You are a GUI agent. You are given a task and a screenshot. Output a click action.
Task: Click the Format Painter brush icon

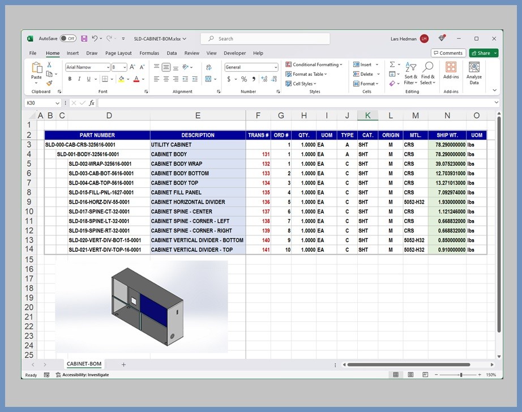point(49,83)
